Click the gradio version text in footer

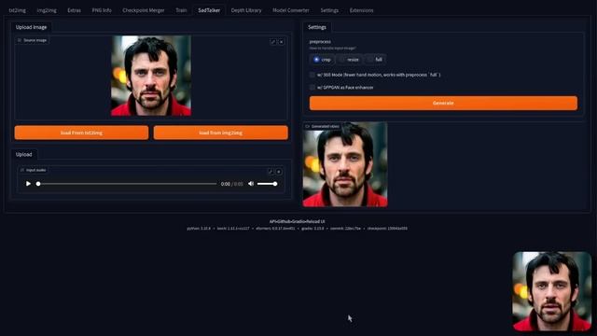(312, 228)
